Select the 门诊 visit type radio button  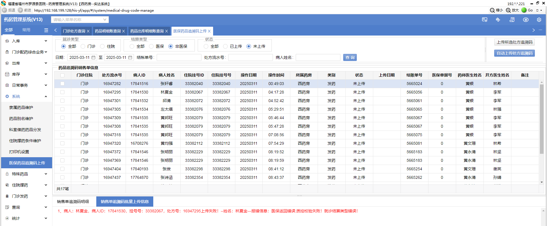[83, 46]
